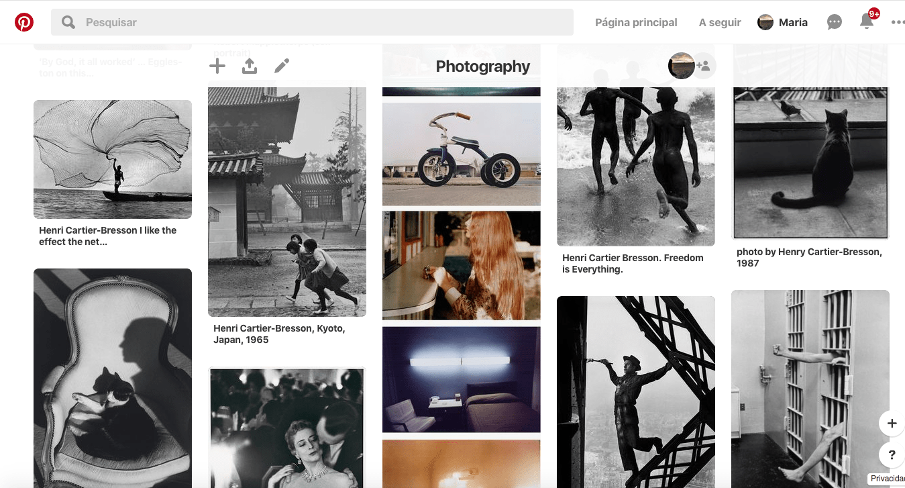Open the prison bars arm and leg photo

pyautogui.click(x=810, y=389)
